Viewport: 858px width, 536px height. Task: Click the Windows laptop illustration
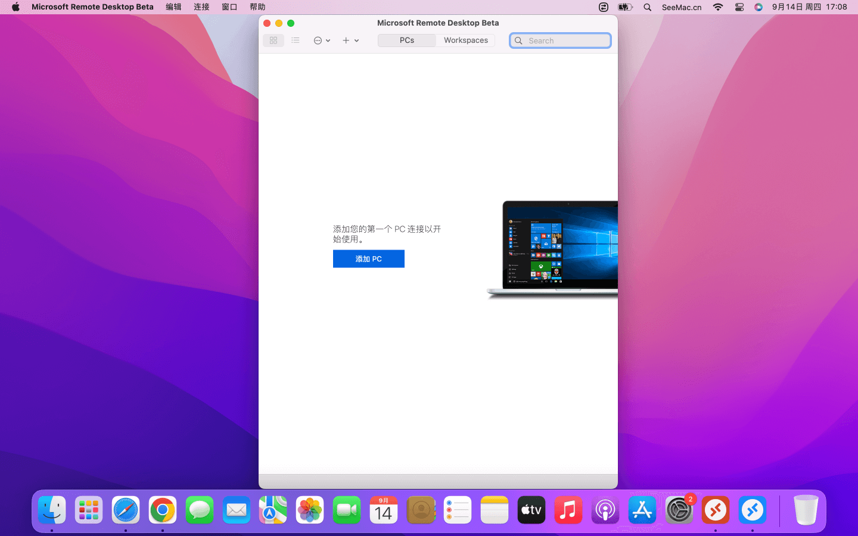[x=552, y=250]
